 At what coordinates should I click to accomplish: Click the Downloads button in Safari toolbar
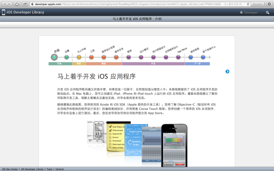tap(269, 4)
